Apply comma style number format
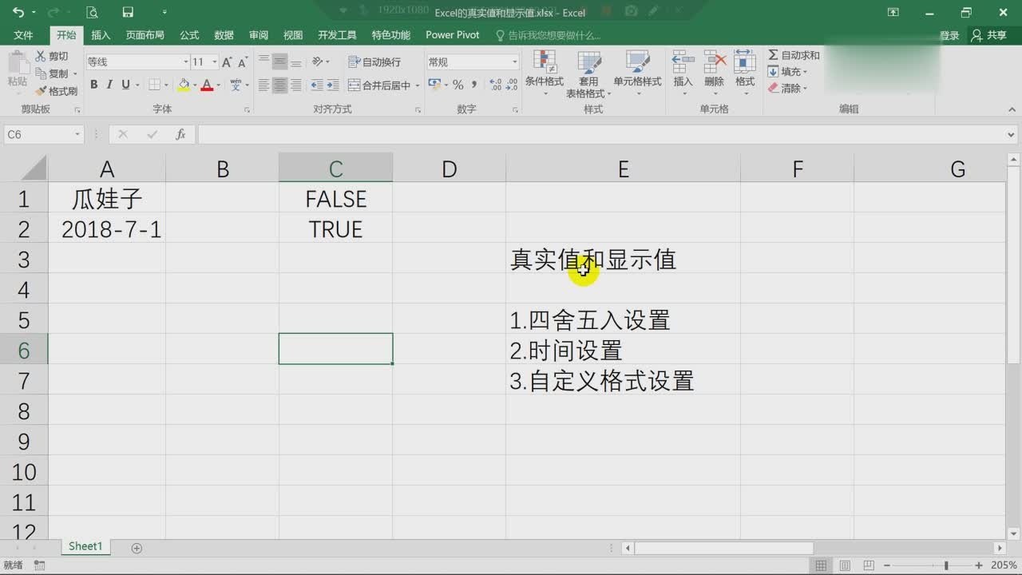Screen dimensions: 1022x575 pos(474,85)
